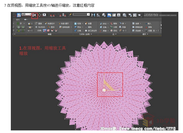Click the 挤出 extrude tool
Screen dimensions: 183x133
(x=103, y=24)
